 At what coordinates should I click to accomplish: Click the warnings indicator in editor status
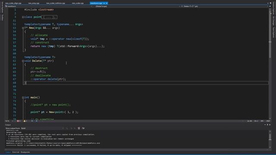pos(25,121)
